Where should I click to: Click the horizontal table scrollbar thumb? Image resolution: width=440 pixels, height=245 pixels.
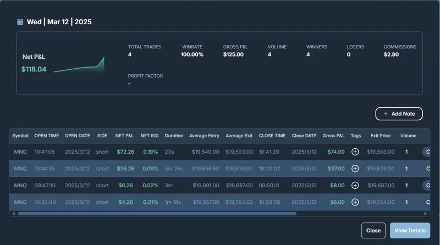157,214
